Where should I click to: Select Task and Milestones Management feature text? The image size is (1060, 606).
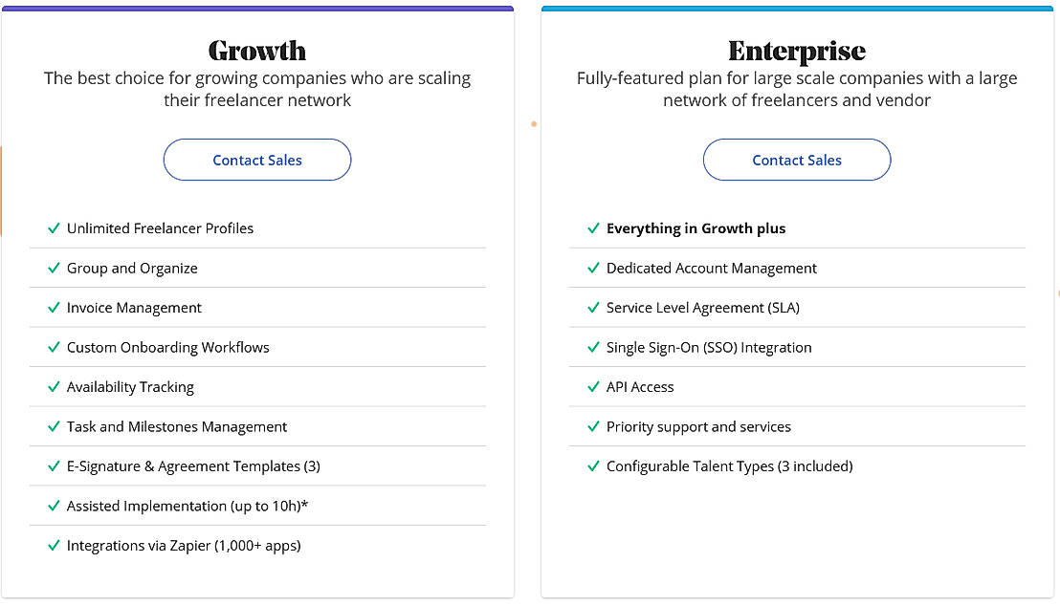(177, 427)
